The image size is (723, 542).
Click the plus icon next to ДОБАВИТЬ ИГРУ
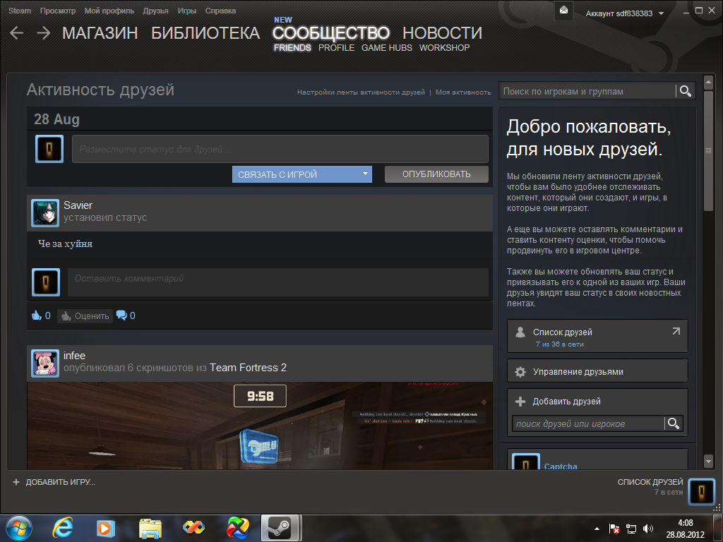tap(16, 482)
